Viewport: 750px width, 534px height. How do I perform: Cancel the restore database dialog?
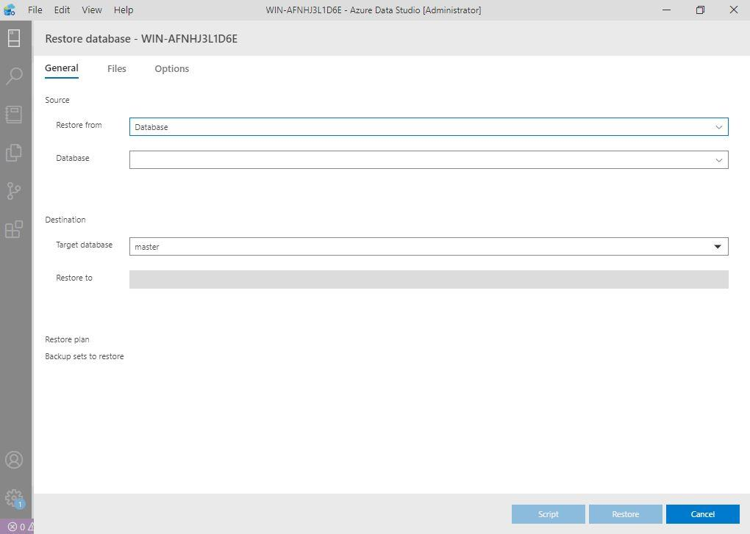point(703,514)
